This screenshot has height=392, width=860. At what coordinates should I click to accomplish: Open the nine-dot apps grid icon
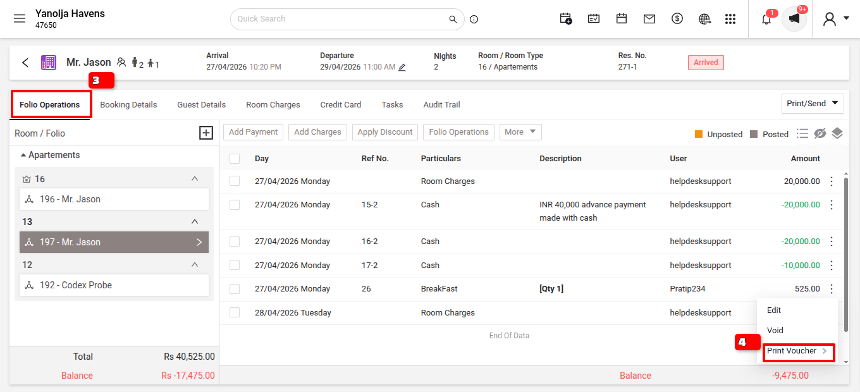point(730,19)
